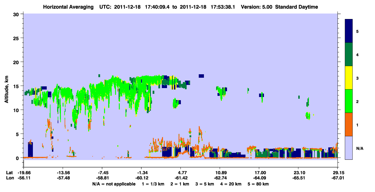Image resolution: width=375 pixels, height=192 pixels.
Task: Click longitude value -61.42
Action: 181,178
